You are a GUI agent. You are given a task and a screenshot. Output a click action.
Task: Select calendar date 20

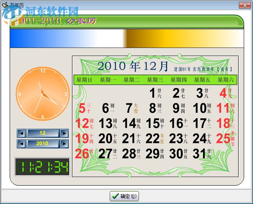pyautogui.click(x=108, y=139)
